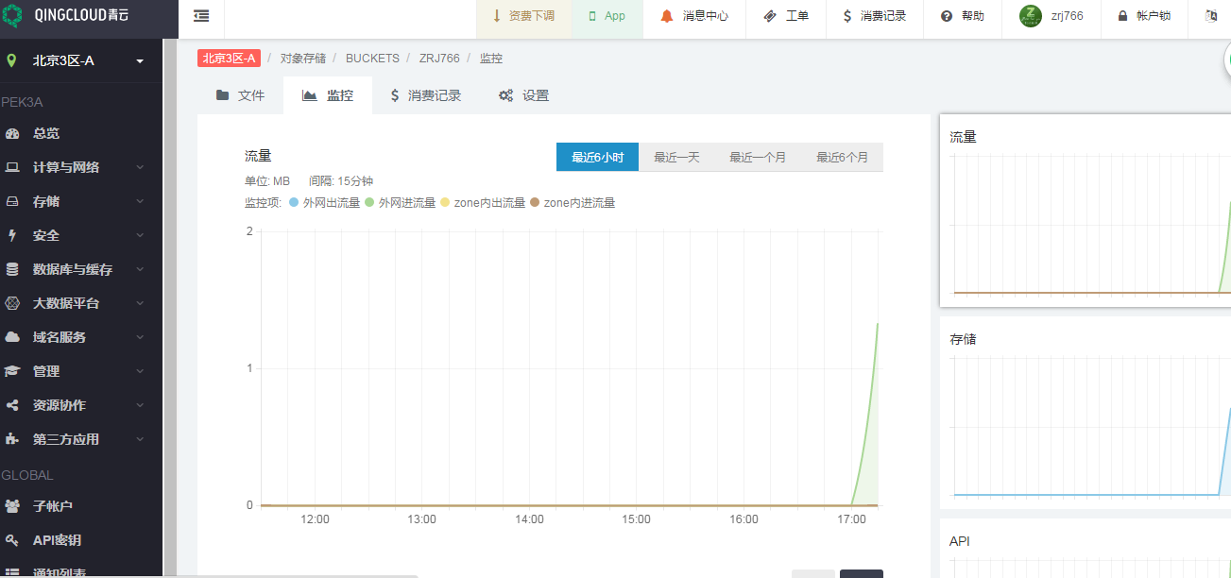Expand the 存储 menu chevron
This screenshot has width=1231, height=578.
tap(140, 201)
